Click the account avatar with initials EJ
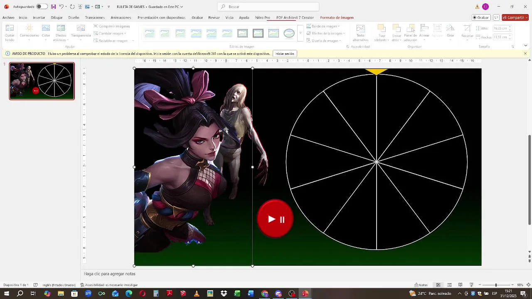The image size is (532, 299). tap(485, 7)
